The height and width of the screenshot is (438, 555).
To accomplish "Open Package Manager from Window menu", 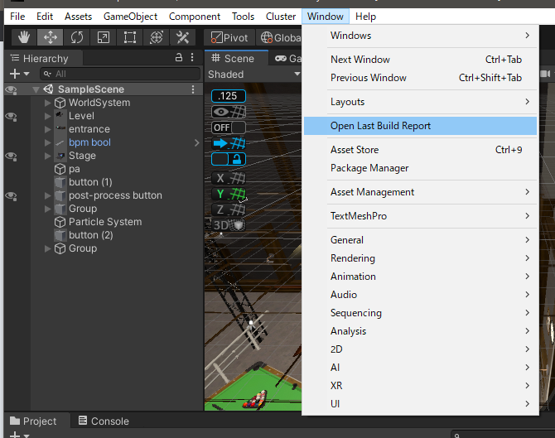I will pos(420,168).
